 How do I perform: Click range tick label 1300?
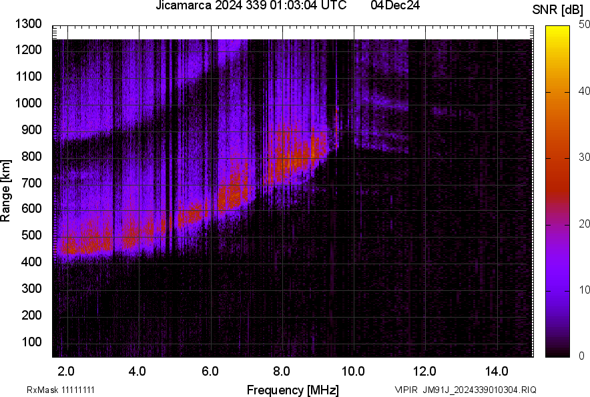click(28, 24)
